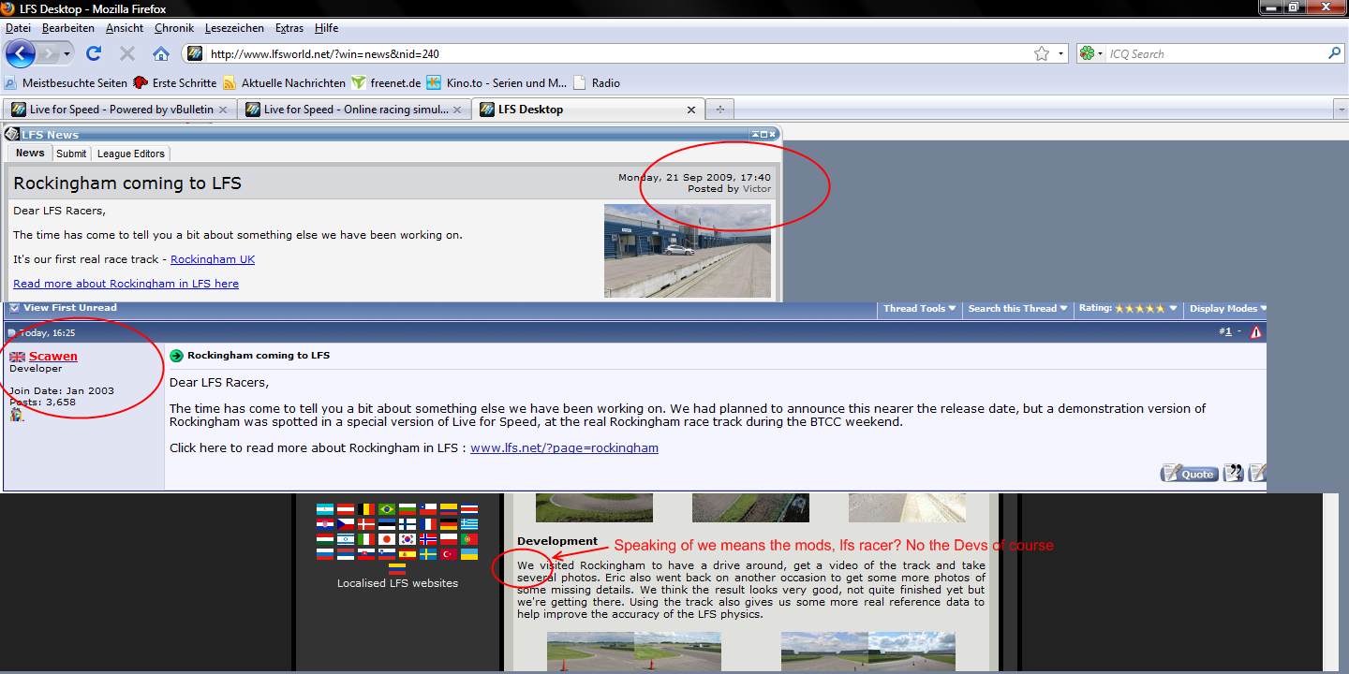Open the list-all-tabs arrow on the tab bar

pos(1341,110)
